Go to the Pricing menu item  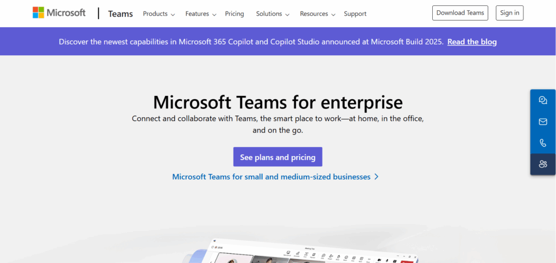235,14
